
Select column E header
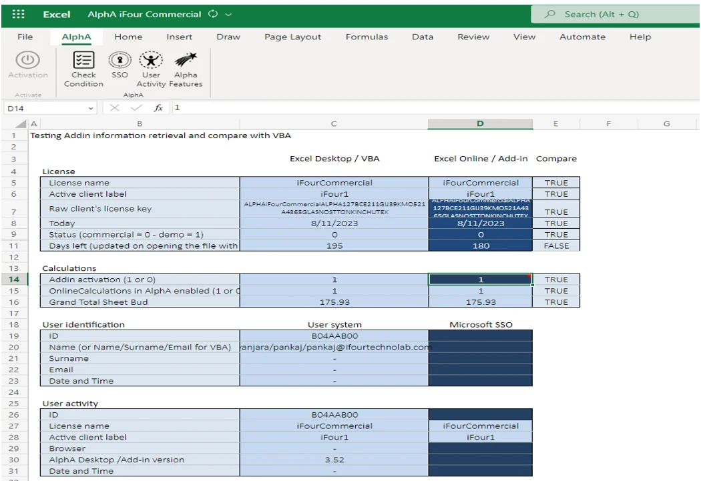click(x=555, y=123)
